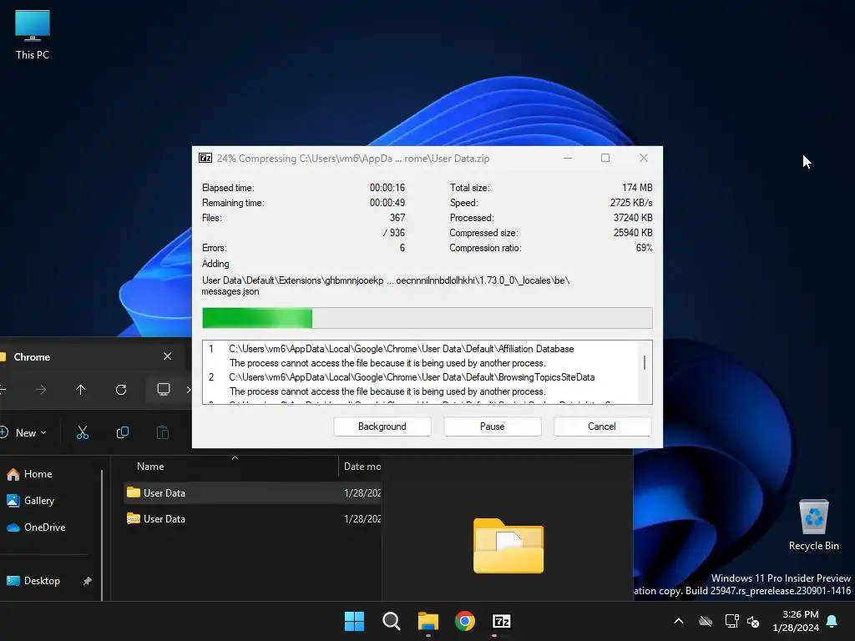This screenshot has height=641, width=855.
Task: Cancel the 7-Zip compression
Action: pyautogui.click(x=602, y=426)
